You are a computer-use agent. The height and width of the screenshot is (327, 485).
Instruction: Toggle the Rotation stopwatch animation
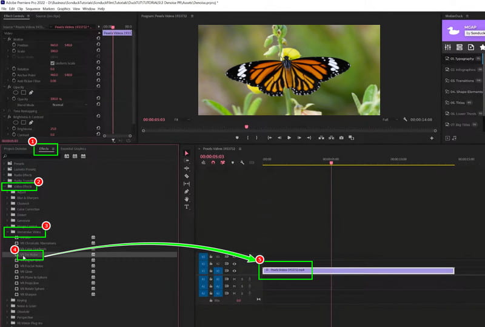coord(14,69)
